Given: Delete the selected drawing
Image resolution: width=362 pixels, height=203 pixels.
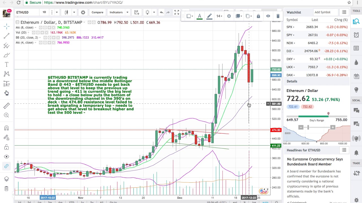Looking at the screenshot, I should [x=278, y=16].
